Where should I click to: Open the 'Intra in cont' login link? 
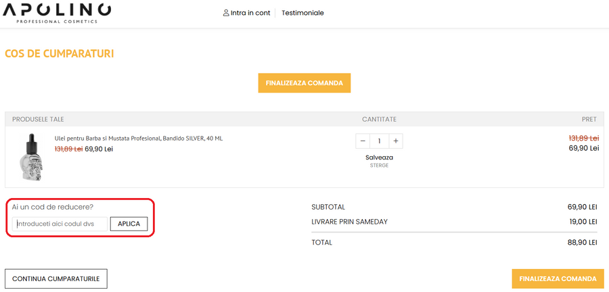(250, 13)
